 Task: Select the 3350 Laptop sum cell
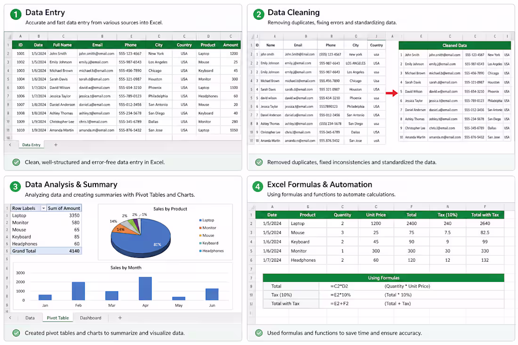pyautogui.click(x=74, y=215)
